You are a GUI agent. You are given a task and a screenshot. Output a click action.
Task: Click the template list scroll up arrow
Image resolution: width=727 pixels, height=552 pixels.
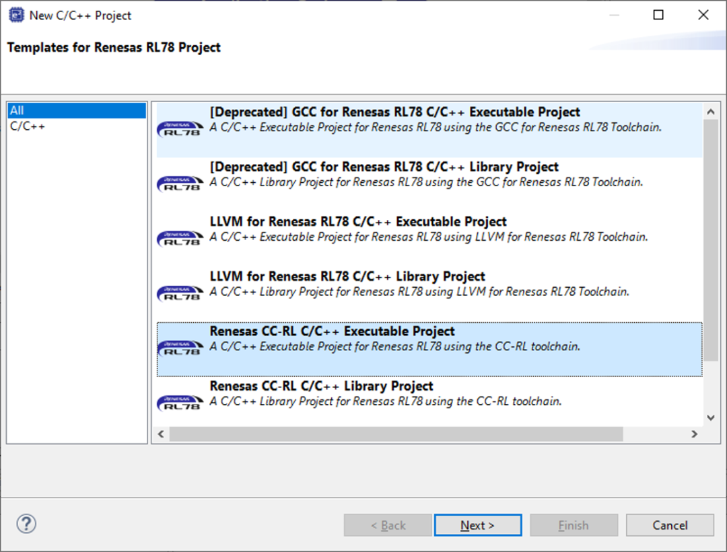point(711,112)
